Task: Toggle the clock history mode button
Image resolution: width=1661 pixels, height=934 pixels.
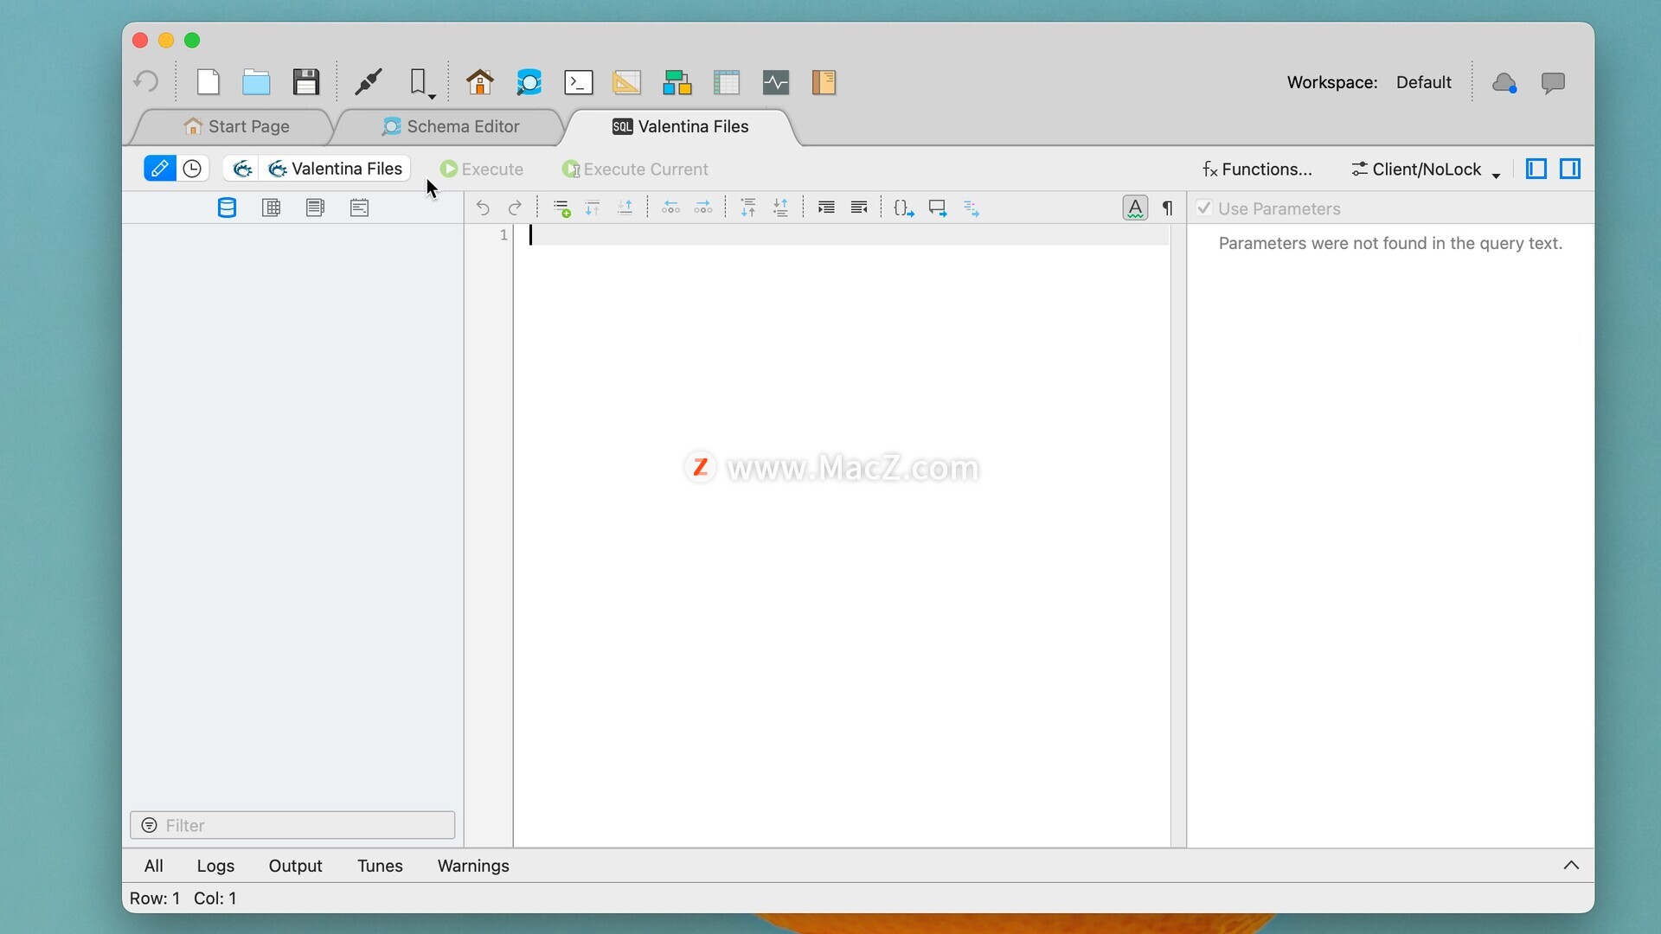Action: pyautogui.click(x=193, y=169)
